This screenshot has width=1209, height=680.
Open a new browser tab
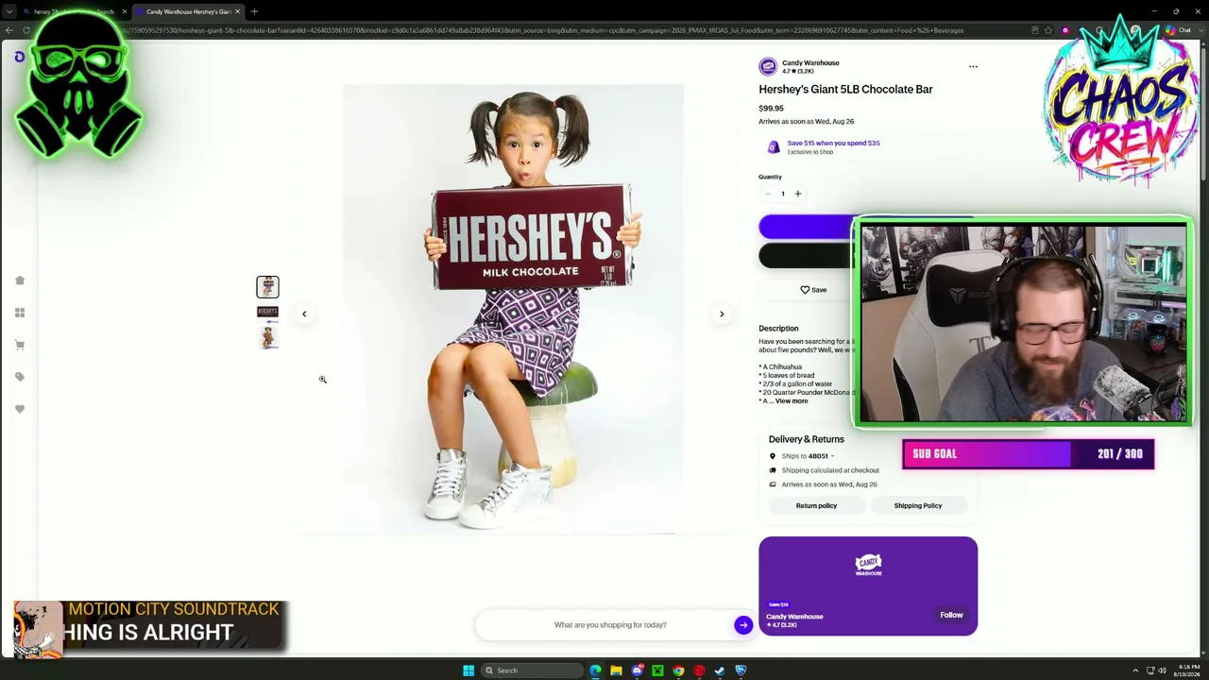pyautogui.click(x=254, y=11)
